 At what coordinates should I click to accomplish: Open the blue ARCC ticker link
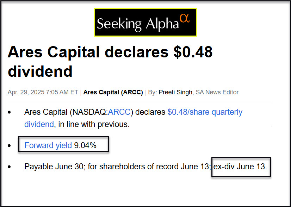tap(119, 112)
